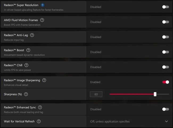
Task: Click the Sharpness value field showing 80
Action: [x=96, y=94]
